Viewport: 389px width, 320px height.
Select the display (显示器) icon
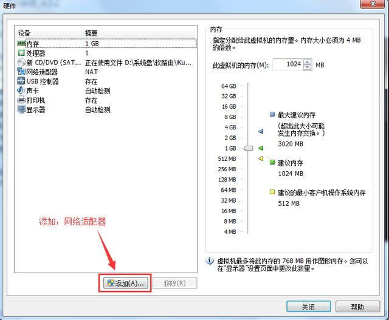pyautogui.click(x=21, y=109)
